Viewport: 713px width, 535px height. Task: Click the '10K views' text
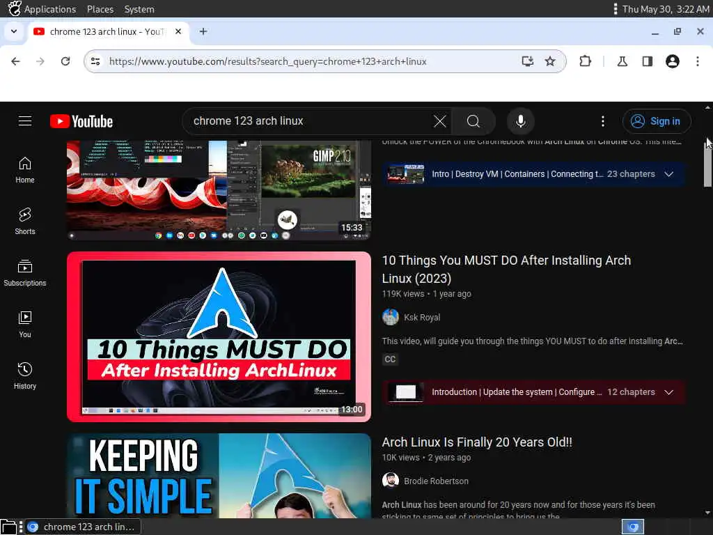pos(400,458)
